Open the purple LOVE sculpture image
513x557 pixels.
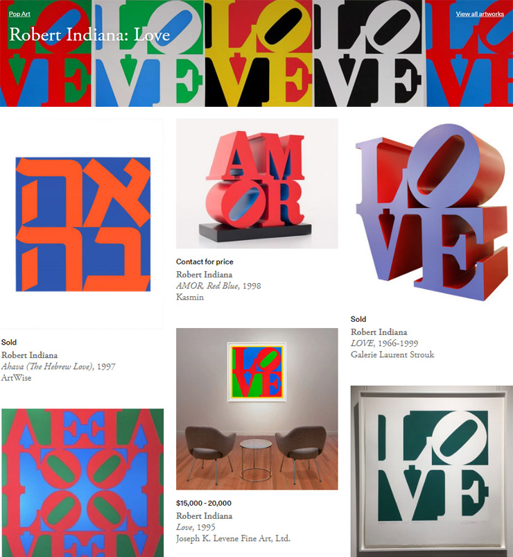point(432,212)
